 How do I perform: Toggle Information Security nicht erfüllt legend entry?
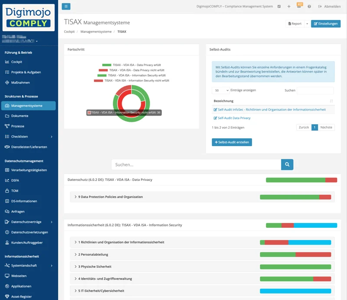click(131, 80)
